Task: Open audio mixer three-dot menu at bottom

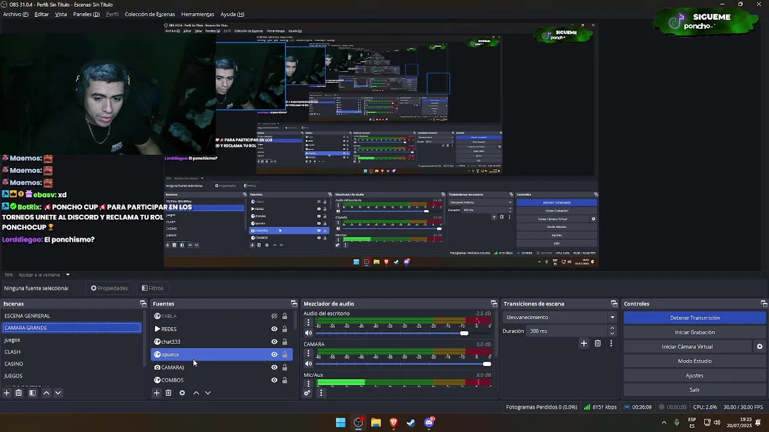Action: tap(321, 393)
